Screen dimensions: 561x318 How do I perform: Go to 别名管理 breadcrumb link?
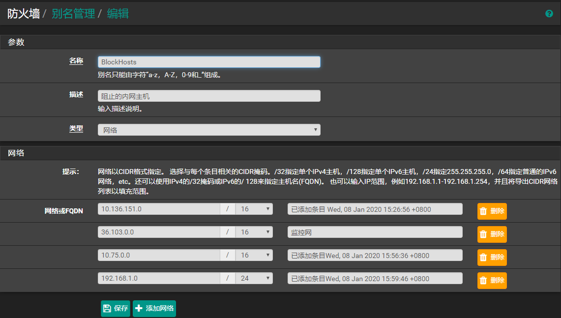(73, 14)
